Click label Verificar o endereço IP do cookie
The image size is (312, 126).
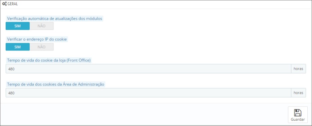pos(37,39)
